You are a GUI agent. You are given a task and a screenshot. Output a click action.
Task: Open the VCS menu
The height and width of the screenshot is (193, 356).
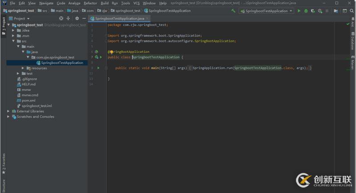137,3
